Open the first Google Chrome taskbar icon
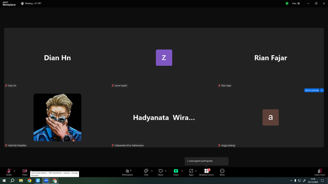 point(29,180)
